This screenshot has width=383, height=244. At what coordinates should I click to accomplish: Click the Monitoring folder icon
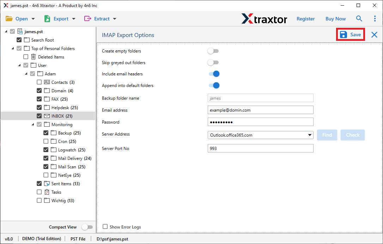(x=47, y=124)
